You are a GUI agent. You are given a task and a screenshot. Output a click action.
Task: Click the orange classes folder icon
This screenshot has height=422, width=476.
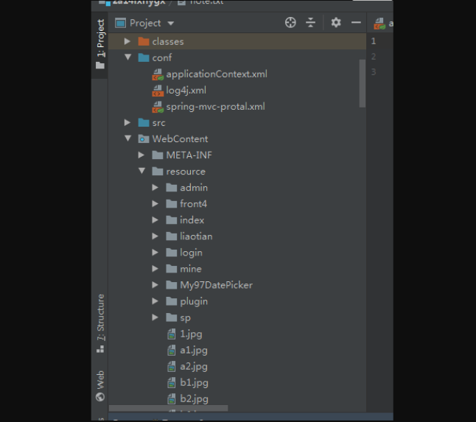143,41
